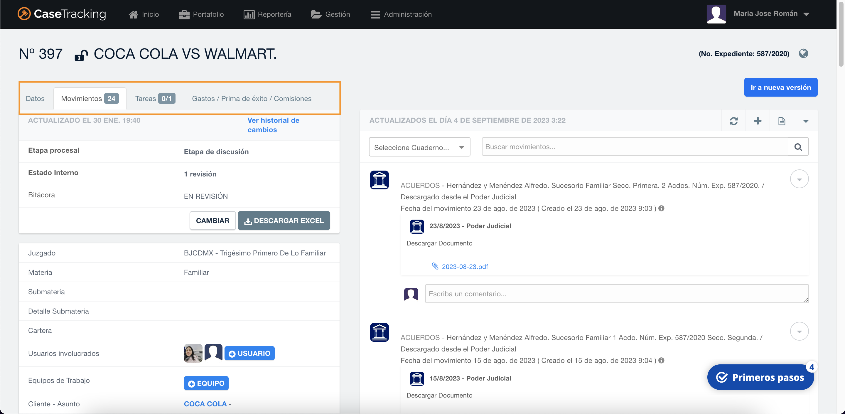Click the user avatar in top bar
Image resolution: width=845 pixels, height=414 pixels.
point(716,14)
